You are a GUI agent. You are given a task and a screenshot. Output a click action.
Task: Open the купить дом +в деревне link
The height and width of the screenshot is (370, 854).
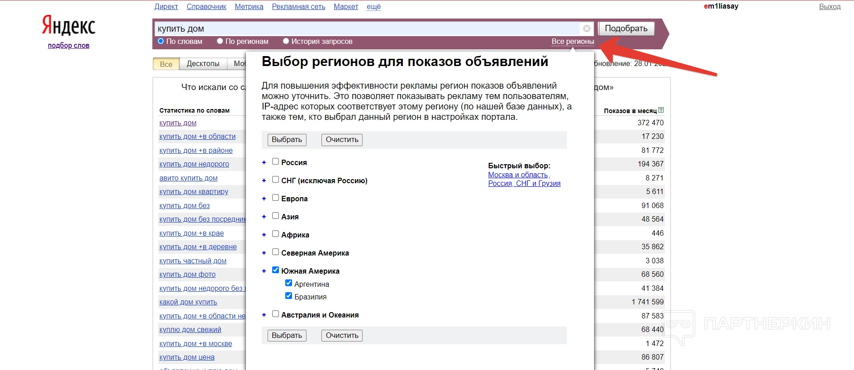(198, 247)
